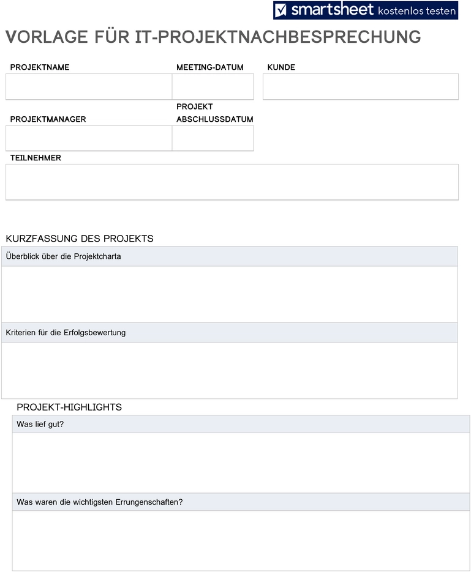
Task: Click the 'Kurzfassung des Projekts' section heading
Action: point(80,239)
